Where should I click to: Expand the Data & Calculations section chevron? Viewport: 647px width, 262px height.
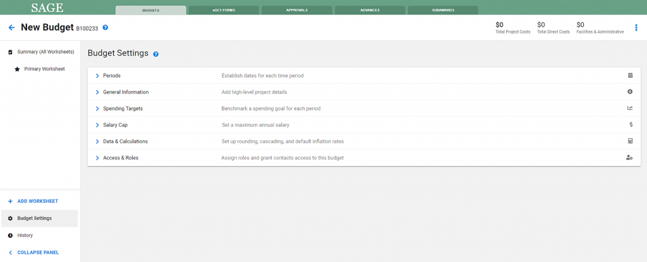click(x=97, y=141)
